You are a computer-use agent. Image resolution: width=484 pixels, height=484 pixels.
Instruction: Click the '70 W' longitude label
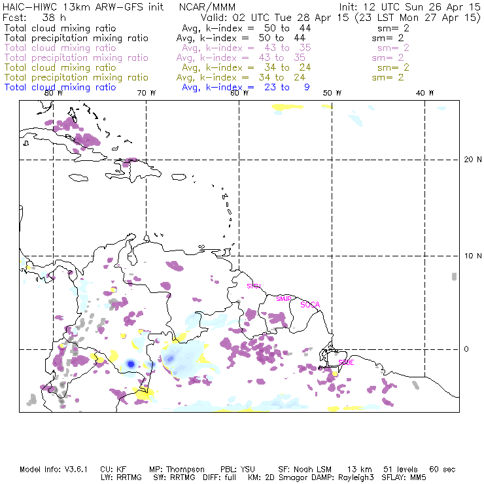(x=147, y=93)
